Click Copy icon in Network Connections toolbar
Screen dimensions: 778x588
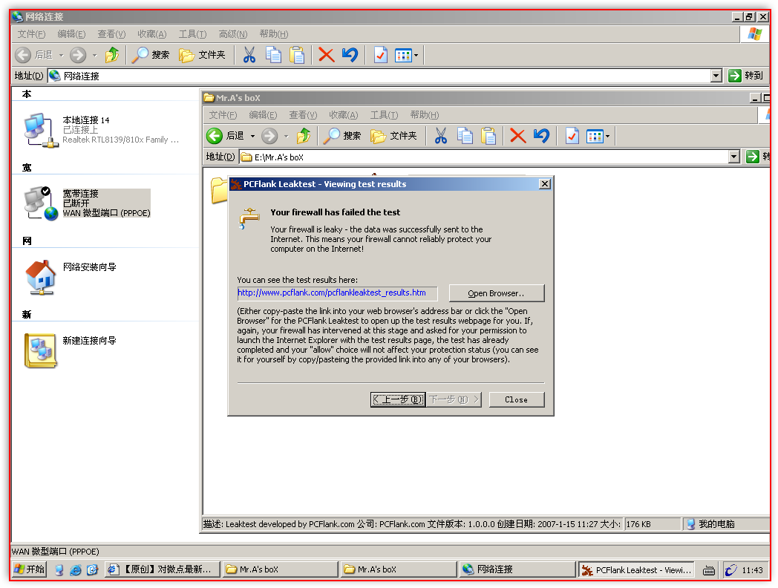(x=273, y=55)
